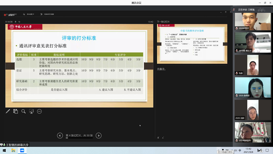Pause the presentation timer
This screenshot has height=154, width=273.
[x=15, y=22]
